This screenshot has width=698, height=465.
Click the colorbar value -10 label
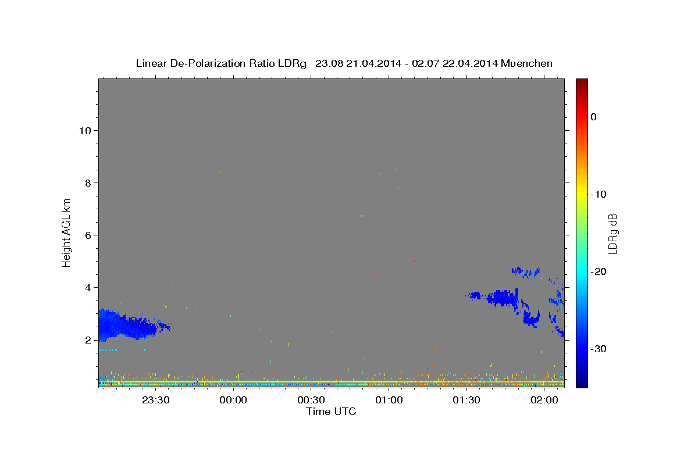599,194
